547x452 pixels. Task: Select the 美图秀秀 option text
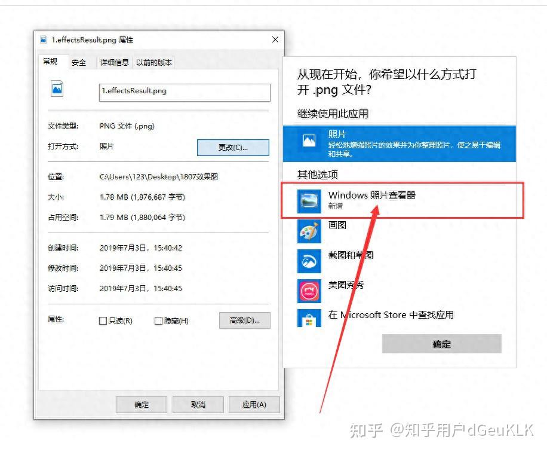coord(346,285)
